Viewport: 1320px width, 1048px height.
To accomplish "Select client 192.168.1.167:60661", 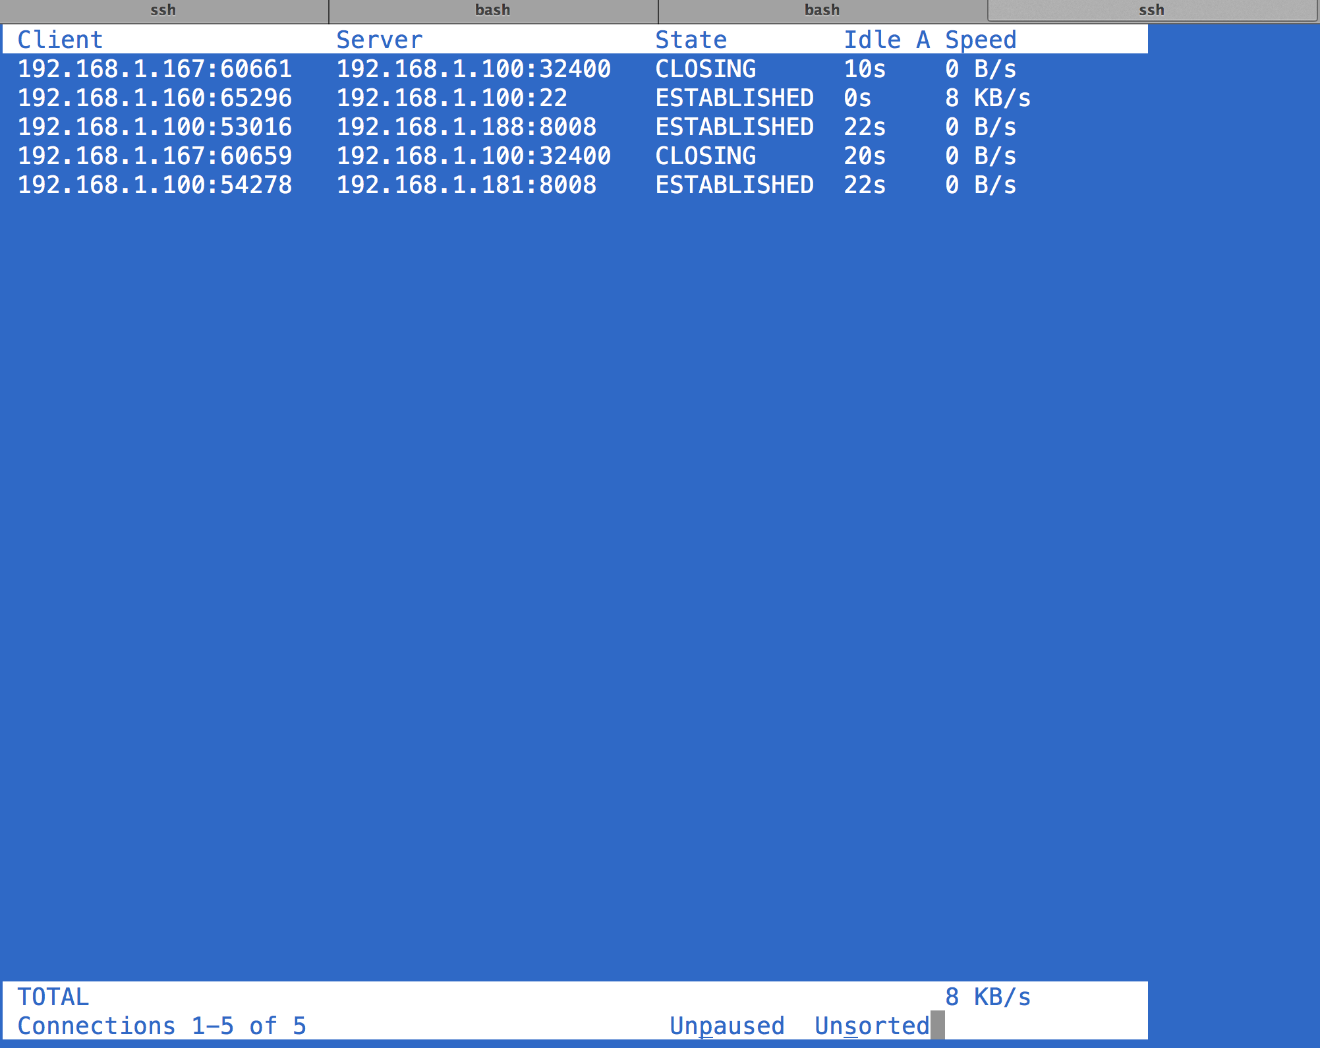I will coord(155,69).
